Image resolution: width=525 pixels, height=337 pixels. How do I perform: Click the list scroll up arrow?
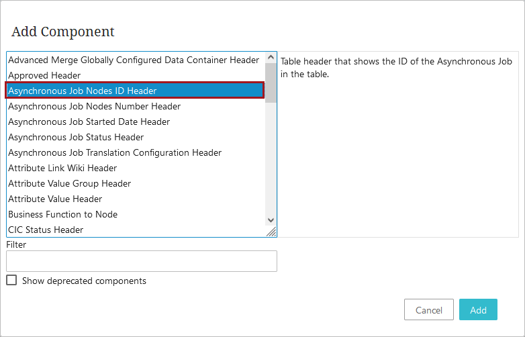(x=271, y=58)
